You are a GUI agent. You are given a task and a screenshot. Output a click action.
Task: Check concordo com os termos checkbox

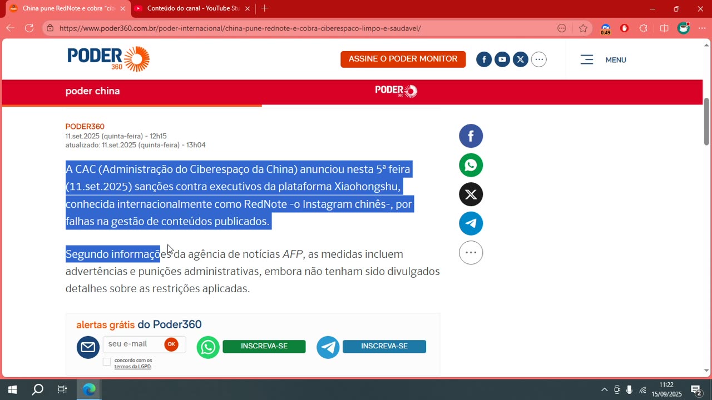point(107,362)
